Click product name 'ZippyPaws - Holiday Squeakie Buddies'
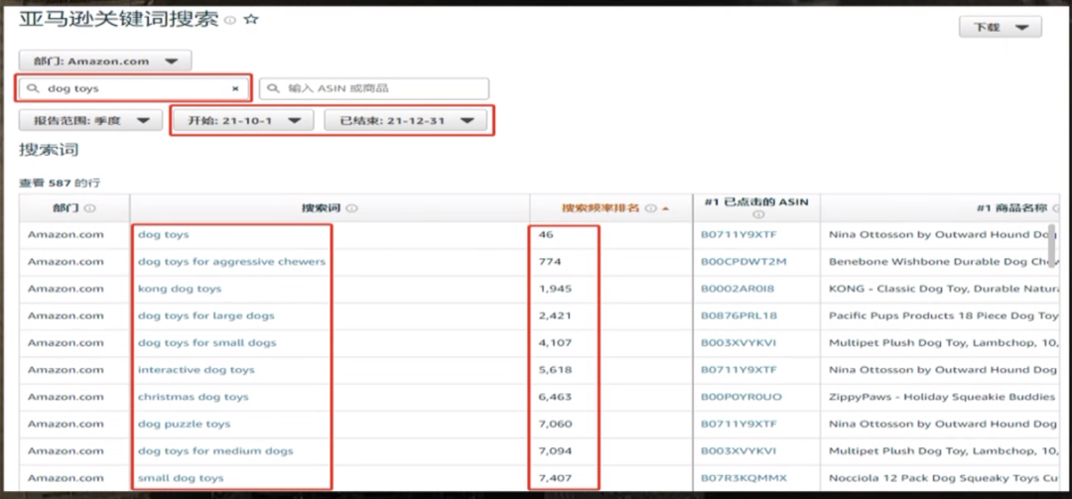This screenshot has height=499, width=1072. point(943,397)
